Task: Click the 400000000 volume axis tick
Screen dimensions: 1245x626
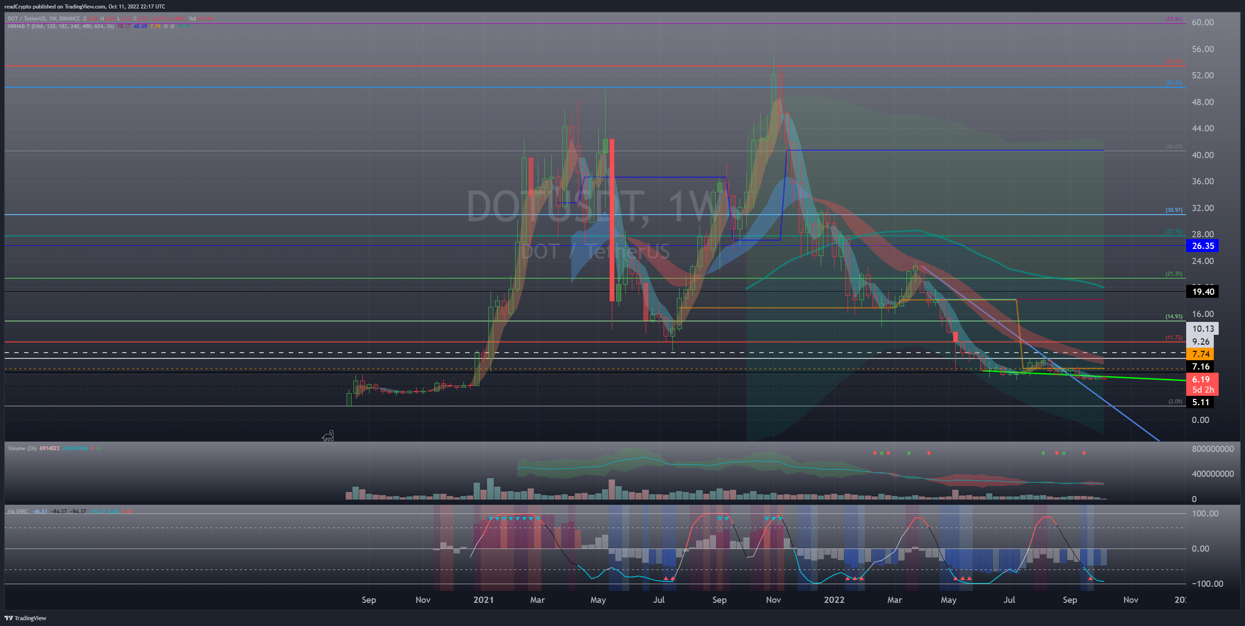Action: point(1212,474)
